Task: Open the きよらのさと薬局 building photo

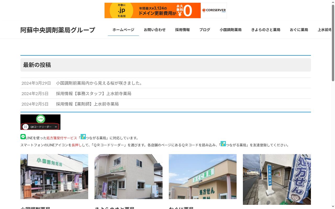Action: [x=128, y=177]
